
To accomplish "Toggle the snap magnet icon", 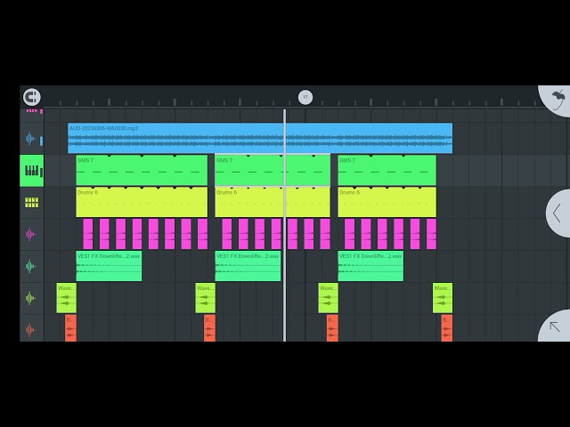I will tap(32, 97).
